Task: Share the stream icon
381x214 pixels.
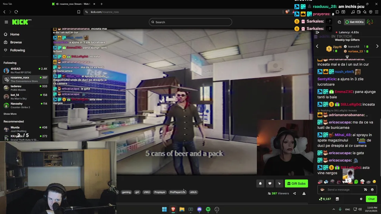Action: [294, 193]
